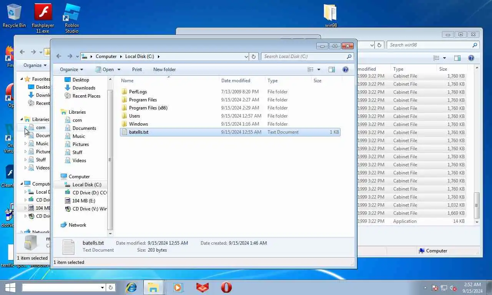The image size is (492, 295).
Task: Select the win98 folder on the desktop
Action: tap(331, 15)
